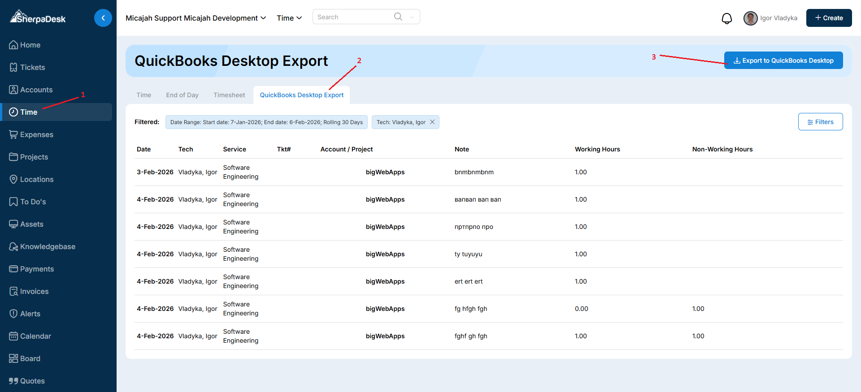Open the Expenses cart icon
The width and height of the screenshot is (861, 392).
[x=13, y=134]
